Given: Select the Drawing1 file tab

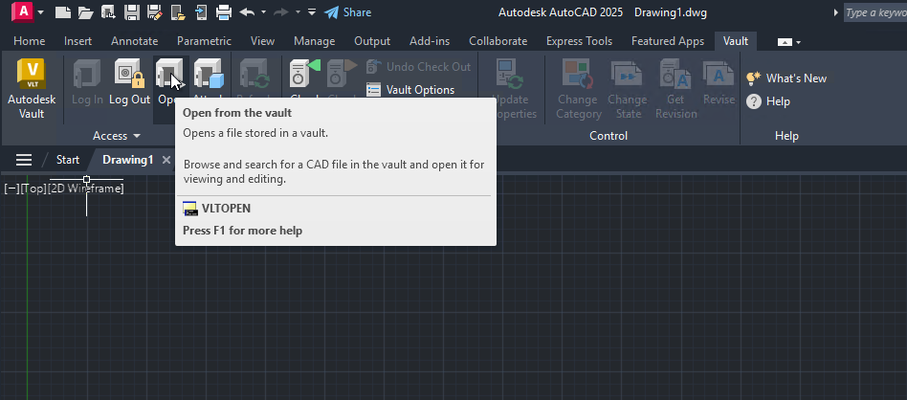Looking at the screenshot, I should click(128, 160).
